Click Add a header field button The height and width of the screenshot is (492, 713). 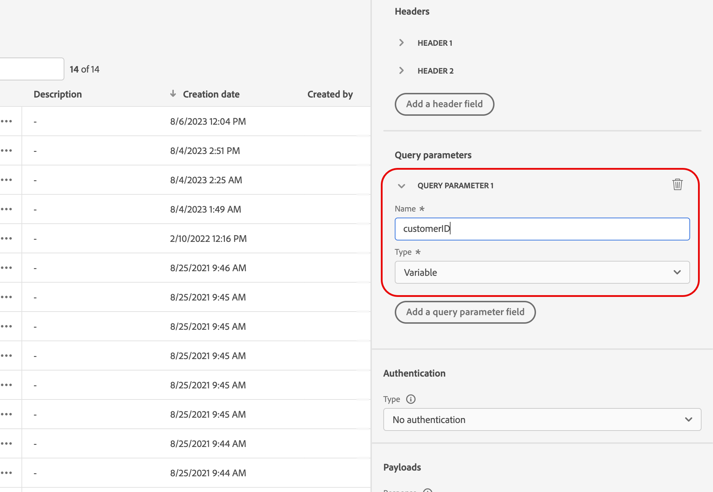tap(444, 104)
